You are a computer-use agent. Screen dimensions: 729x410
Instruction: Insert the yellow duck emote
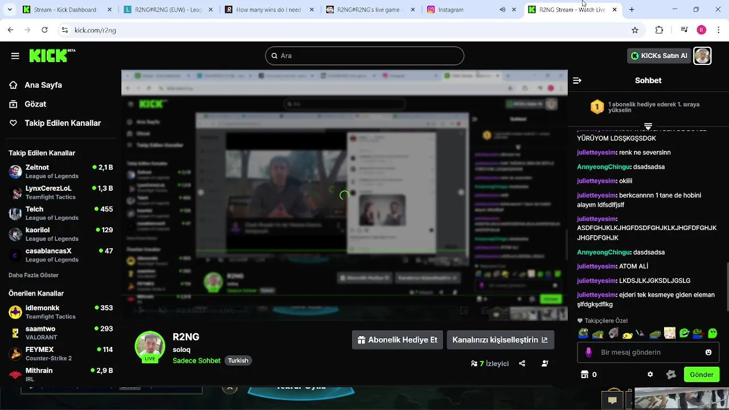627,334
